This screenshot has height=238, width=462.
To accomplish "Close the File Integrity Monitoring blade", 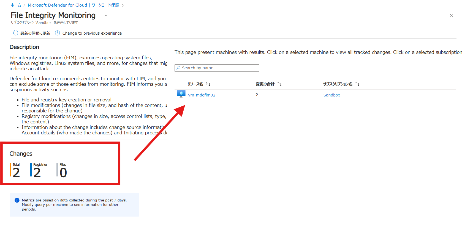I will 452,16.
